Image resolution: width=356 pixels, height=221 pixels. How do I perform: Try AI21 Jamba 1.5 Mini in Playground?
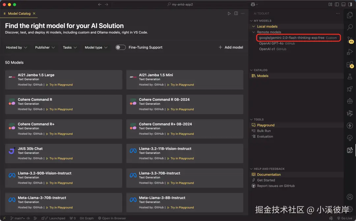[x=181, y=85]
